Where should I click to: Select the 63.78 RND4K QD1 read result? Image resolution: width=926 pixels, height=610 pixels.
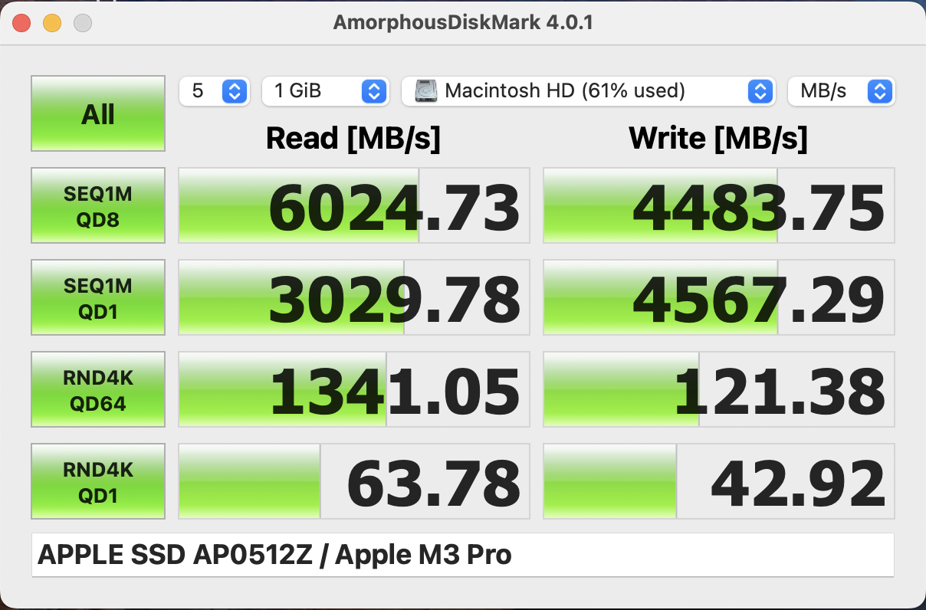354,481
